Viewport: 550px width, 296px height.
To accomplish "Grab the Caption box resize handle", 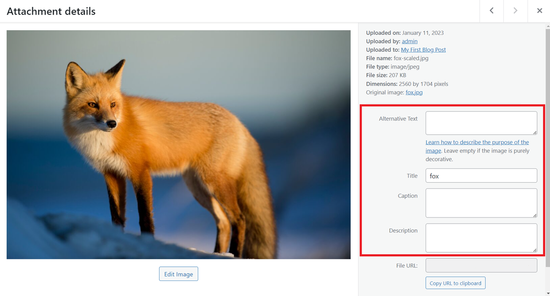I will pyautogui.click(x=534, y=215).
